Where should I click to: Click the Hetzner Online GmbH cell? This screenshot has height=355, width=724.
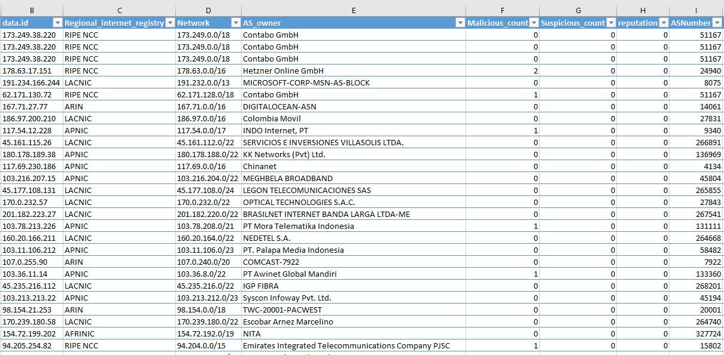point(354,71)
